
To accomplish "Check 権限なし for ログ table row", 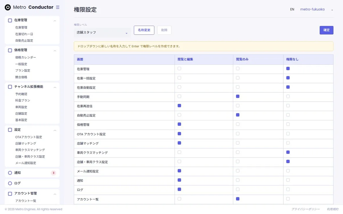I will coord(288,189).
